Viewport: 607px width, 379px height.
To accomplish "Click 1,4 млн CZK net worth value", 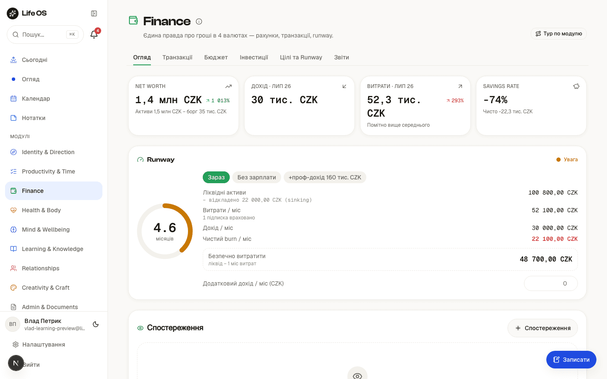I will coord(168,100).
